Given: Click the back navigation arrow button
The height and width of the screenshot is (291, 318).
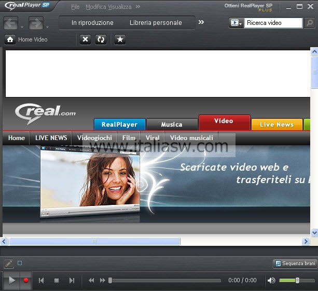Looking at the screenshot, I should click(x=11, y=23).
